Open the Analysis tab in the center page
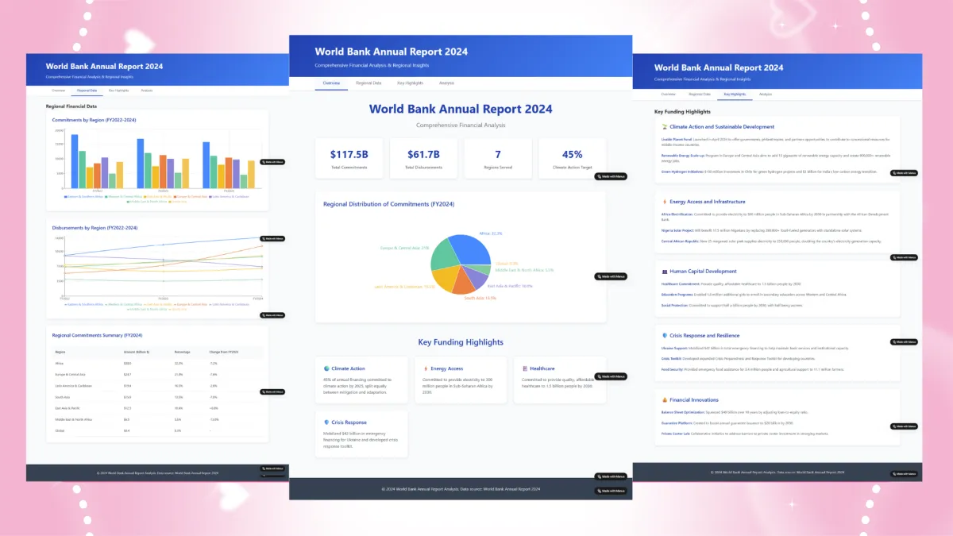953x536 pixels. click(x=447, y=83)
